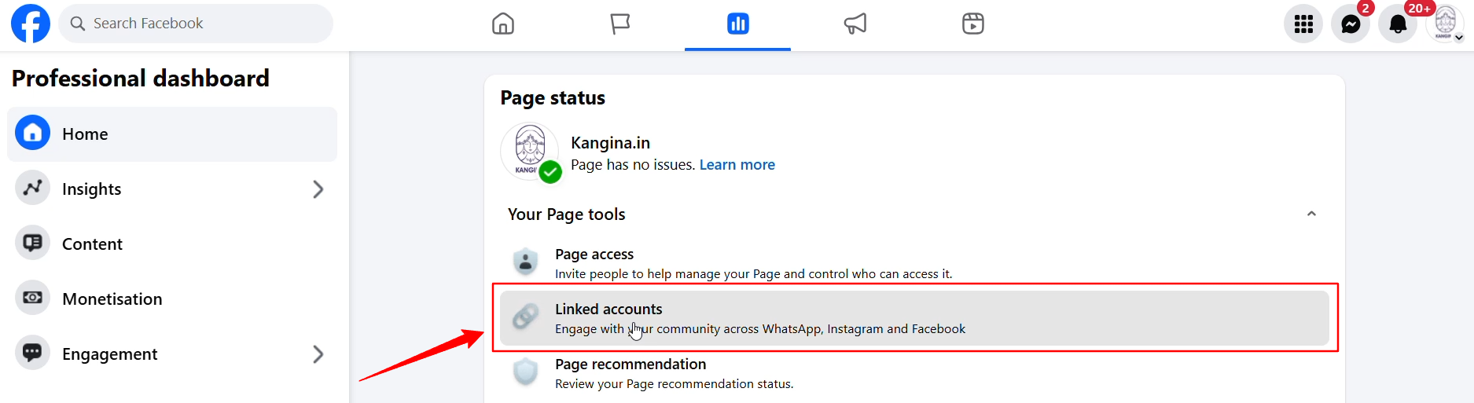Open Content in the dashboard sidebar

pyautogui.click(x=92, y=244)
